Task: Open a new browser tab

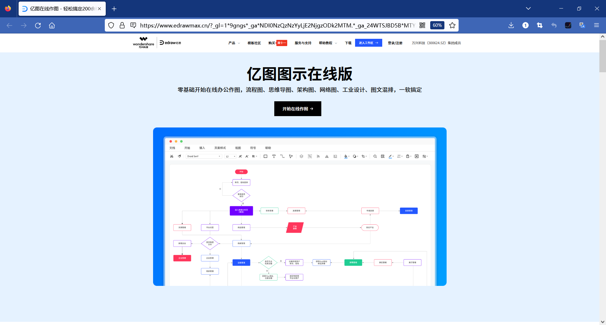Action: 114,9
